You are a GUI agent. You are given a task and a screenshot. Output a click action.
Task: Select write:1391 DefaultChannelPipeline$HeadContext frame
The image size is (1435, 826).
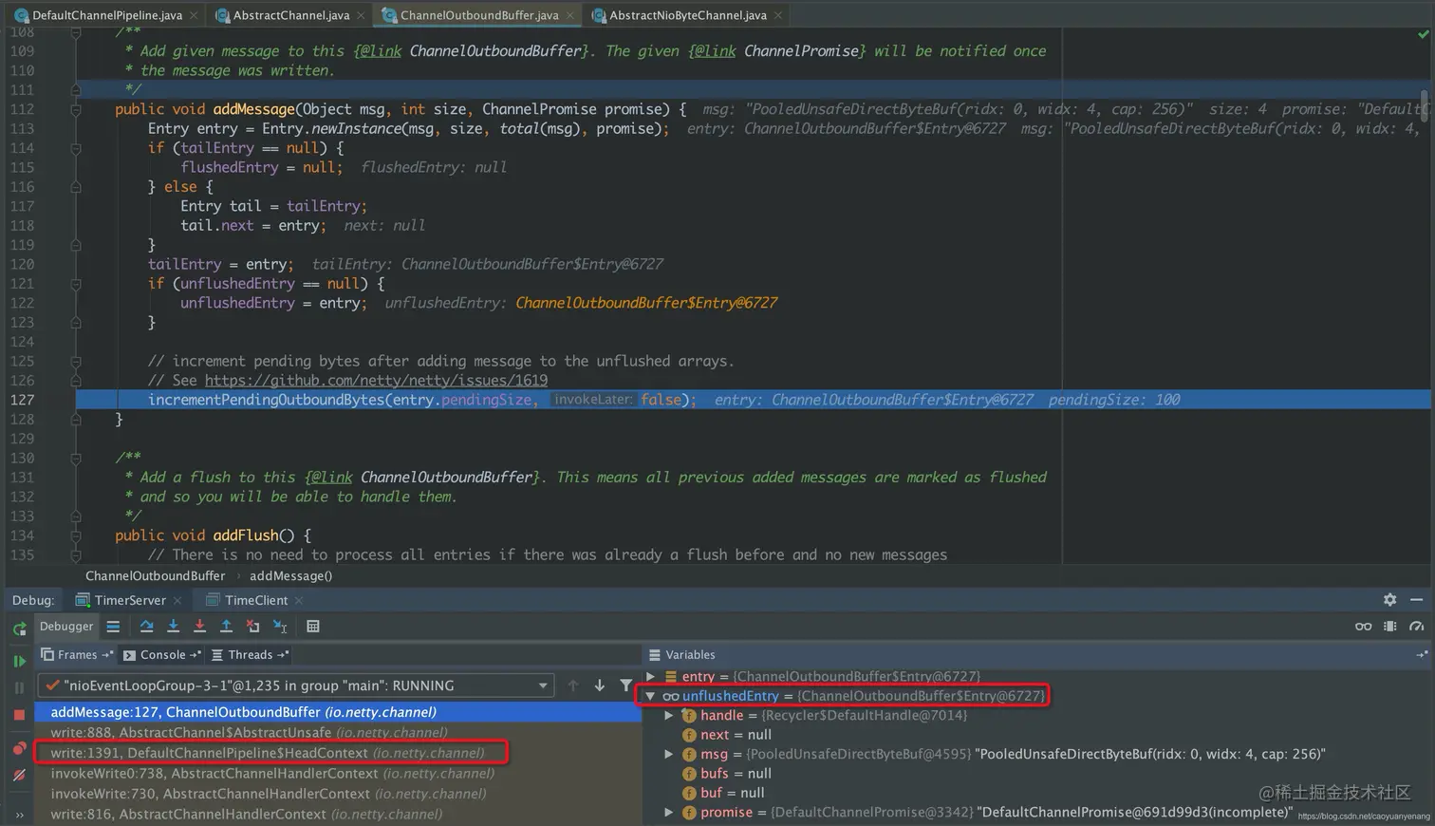pos(338,753)
